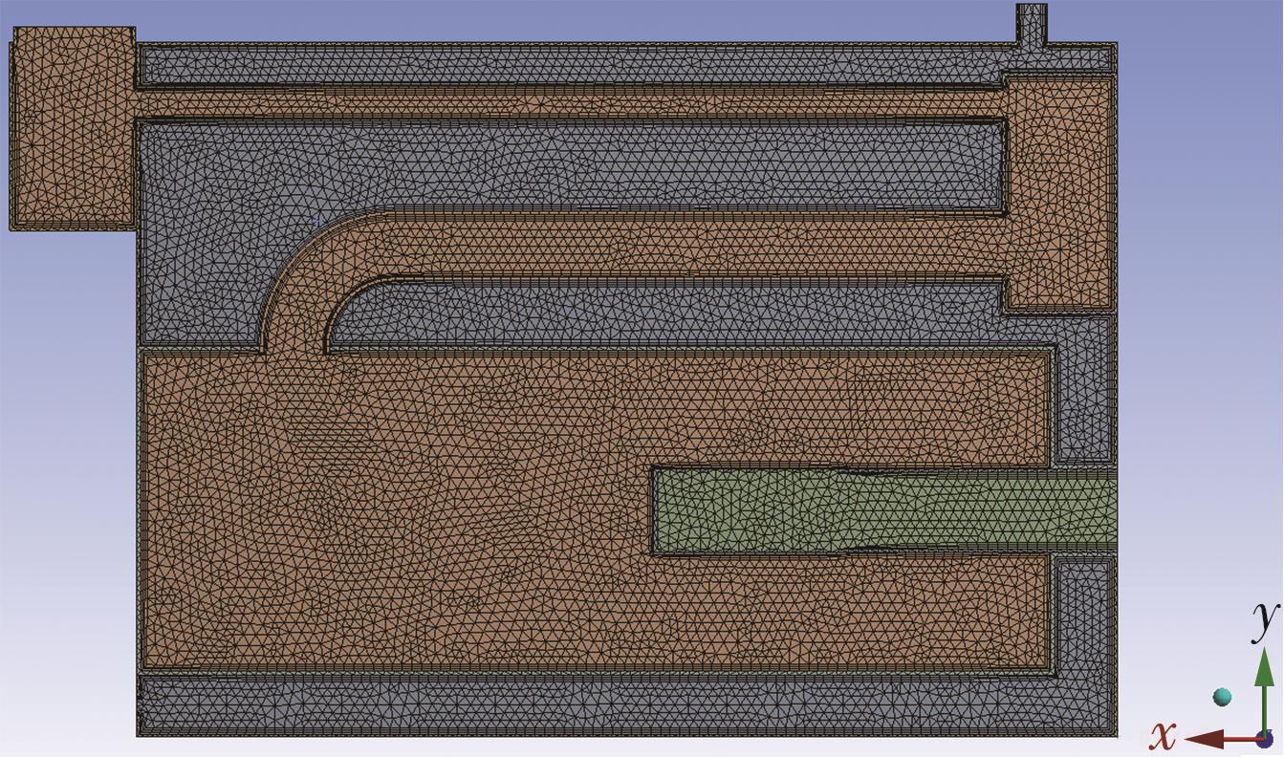Select the gray strip along the top
This screenshot has width=1284, height=757.
click(574, 64)
